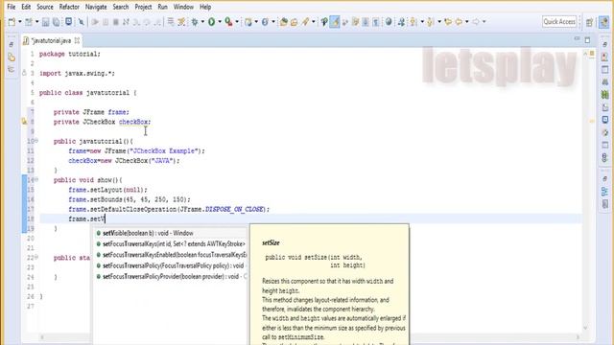The image size is (614, 345).
Task: Click DISPOSE_ON_CLOSE constant in code
Action: pyautogui.click(x=234, y=209)
